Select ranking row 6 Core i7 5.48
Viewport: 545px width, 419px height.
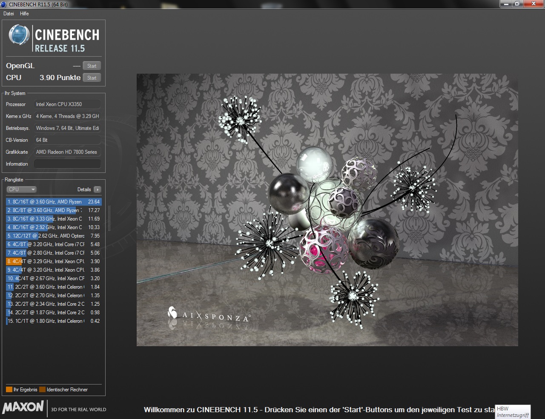tap(54, 244)
